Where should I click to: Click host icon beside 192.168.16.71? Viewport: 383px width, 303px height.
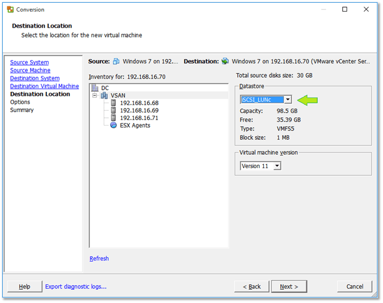tap(113, 118)
